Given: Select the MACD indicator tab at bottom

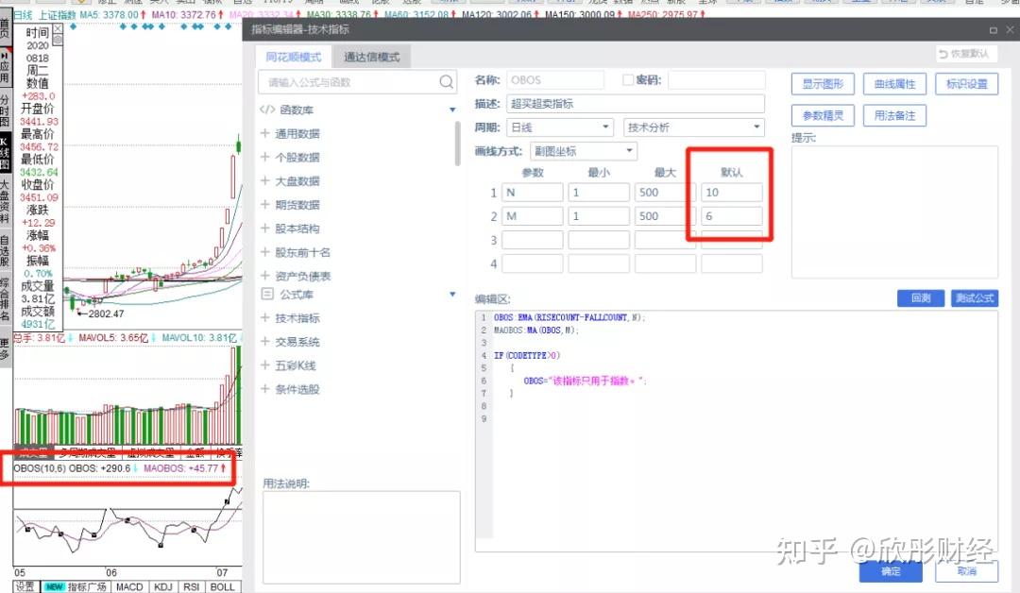Looking at the screenshot, I should click(129, 586).
